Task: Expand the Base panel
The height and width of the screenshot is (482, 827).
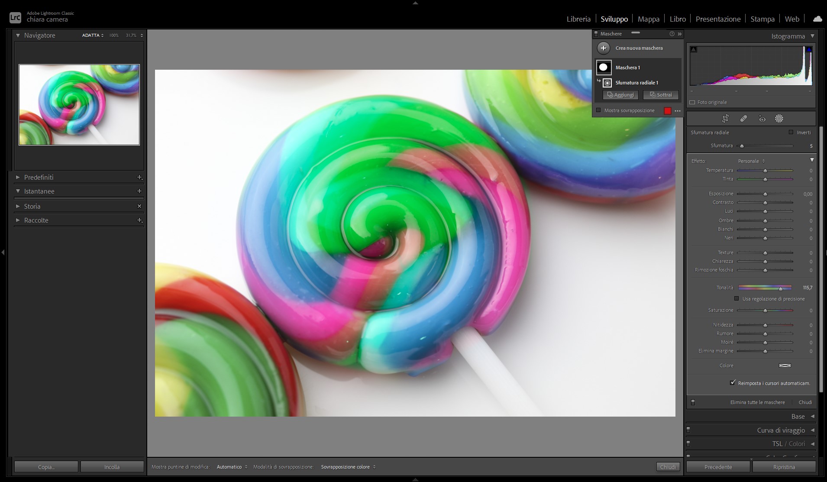Action: pos(812,417)
